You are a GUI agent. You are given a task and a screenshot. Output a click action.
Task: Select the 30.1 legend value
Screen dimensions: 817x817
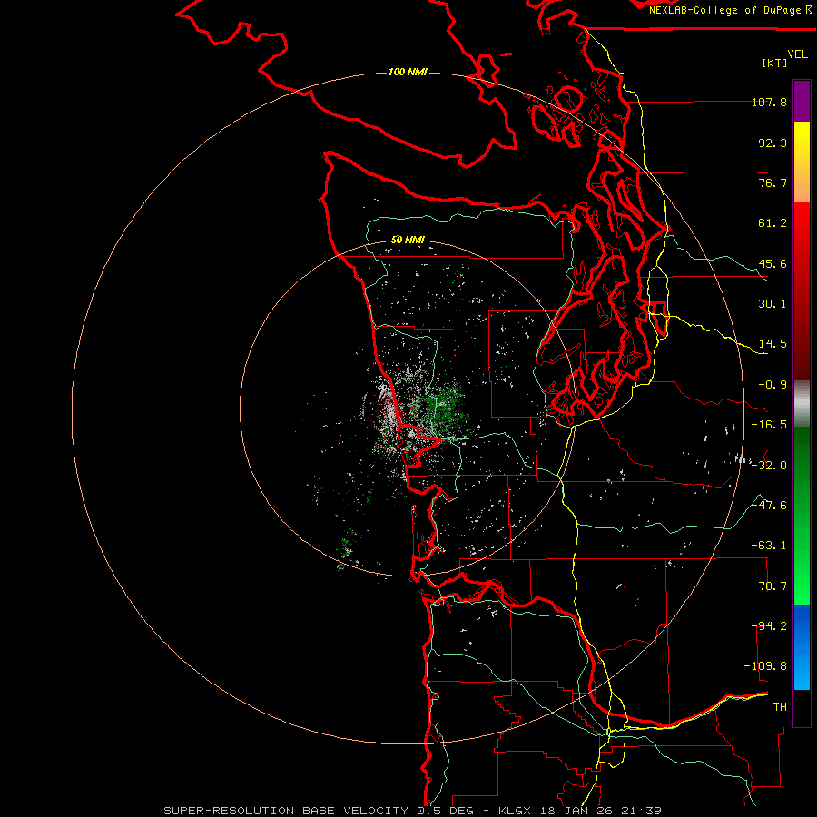tap(773, 304)
